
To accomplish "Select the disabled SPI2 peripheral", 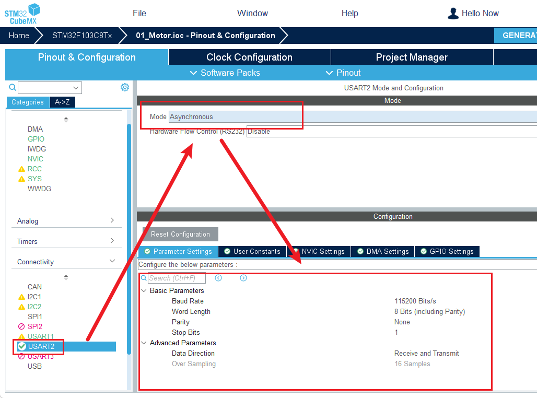I will [34, 326].
